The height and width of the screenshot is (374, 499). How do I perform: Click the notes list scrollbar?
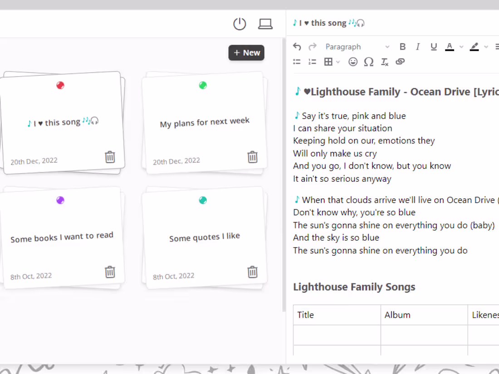[284, 175]
